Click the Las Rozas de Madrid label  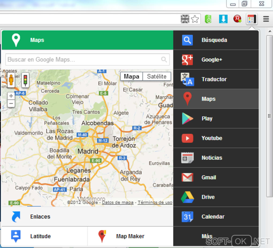[59, 134]
